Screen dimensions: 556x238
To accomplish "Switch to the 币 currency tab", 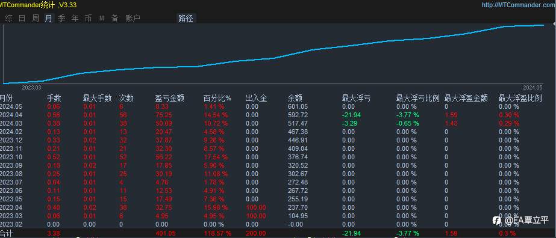I will coord(88,19).
